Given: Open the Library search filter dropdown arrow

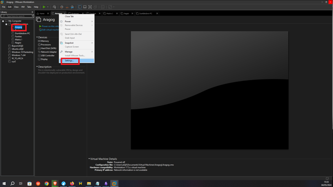Looking at the screenshot, I should pos(32,16).
